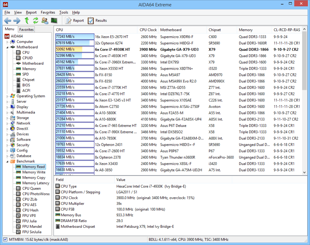Expand the Computer tree node

click(x=8, y=42)
